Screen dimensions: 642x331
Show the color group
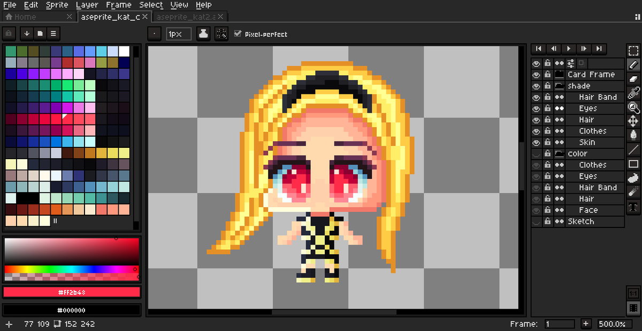click(536, 154)
